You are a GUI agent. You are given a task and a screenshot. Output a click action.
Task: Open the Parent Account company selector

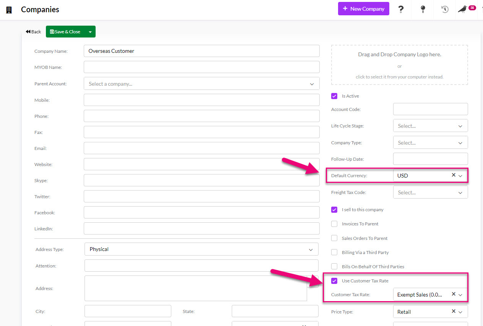pyautogui.click(x=202, y=83)
